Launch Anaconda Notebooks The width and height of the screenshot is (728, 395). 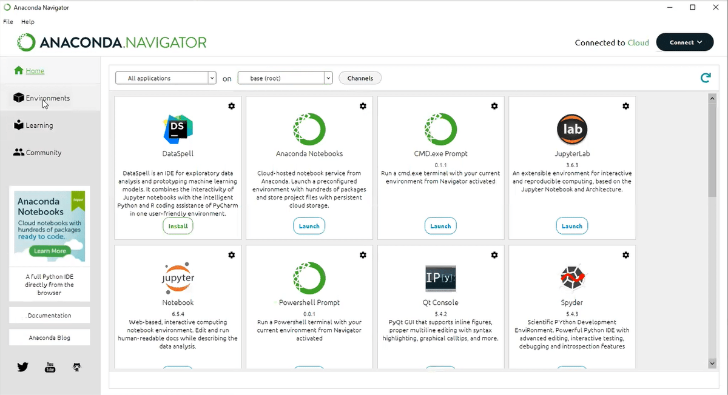tap(309, 226)
